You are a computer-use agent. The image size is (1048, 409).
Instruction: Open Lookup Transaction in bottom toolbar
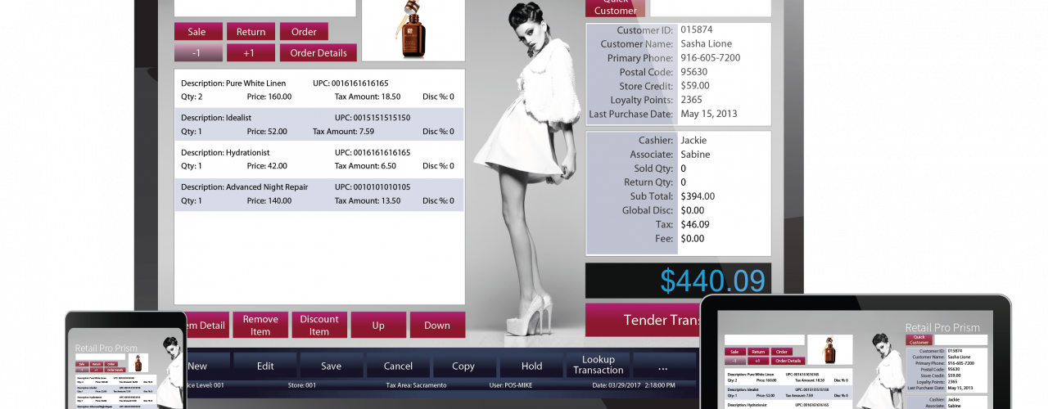coord(599,365)
